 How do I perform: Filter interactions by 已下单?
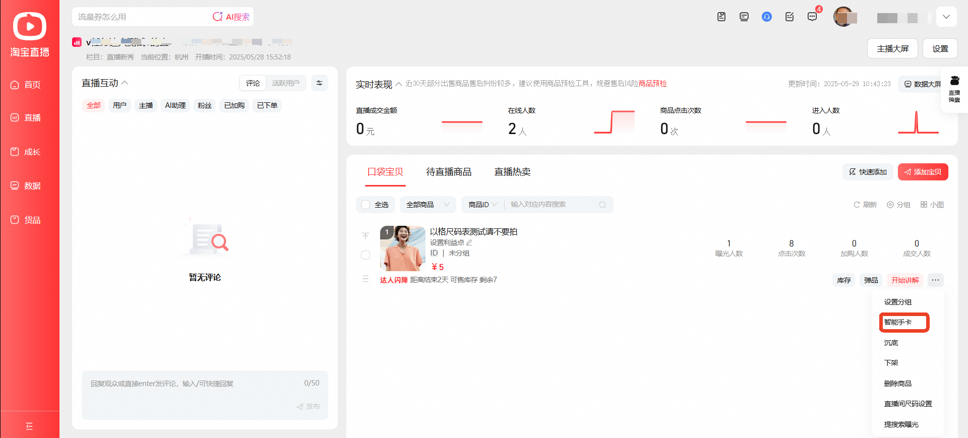pos(267,105)
